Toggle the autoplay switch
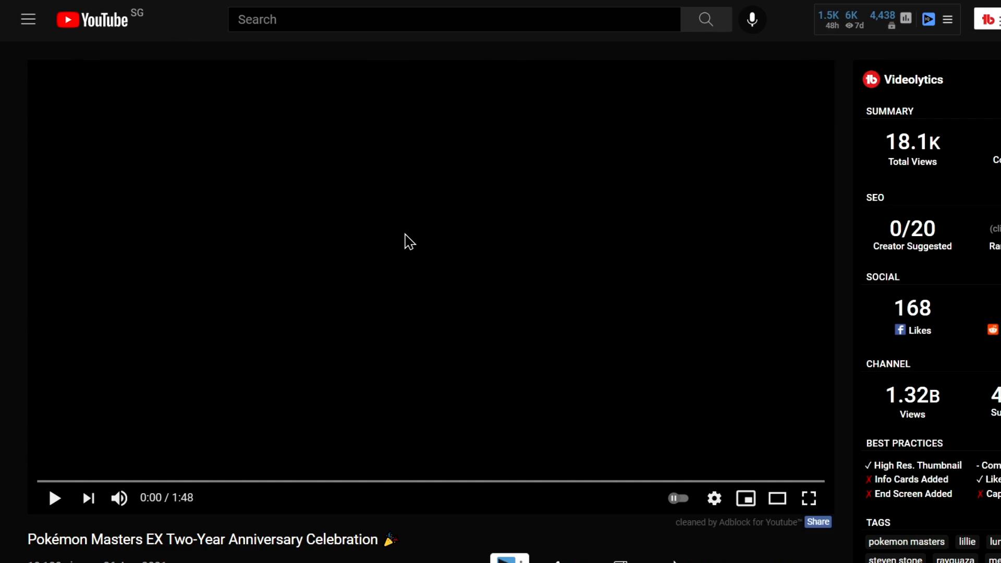 [x=678, y=498]
